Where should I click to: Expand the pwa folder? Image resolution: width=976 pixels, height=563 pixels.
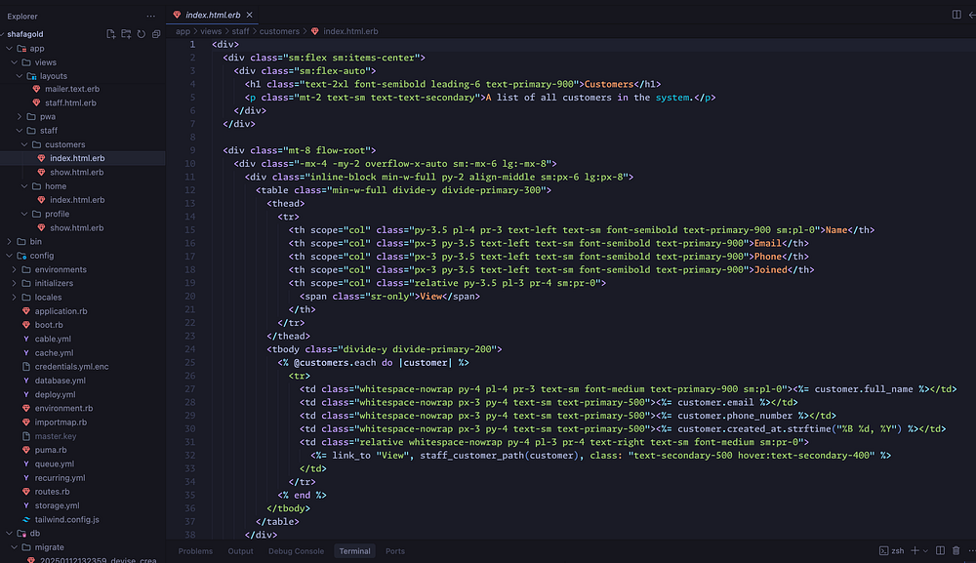[x=48, y=117]
